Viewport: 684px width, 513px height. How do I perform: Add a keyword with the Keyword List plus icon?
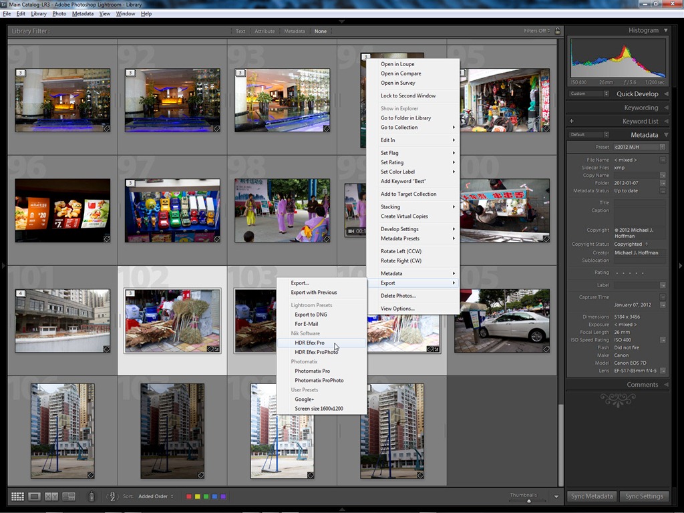(x=571, y=121)
